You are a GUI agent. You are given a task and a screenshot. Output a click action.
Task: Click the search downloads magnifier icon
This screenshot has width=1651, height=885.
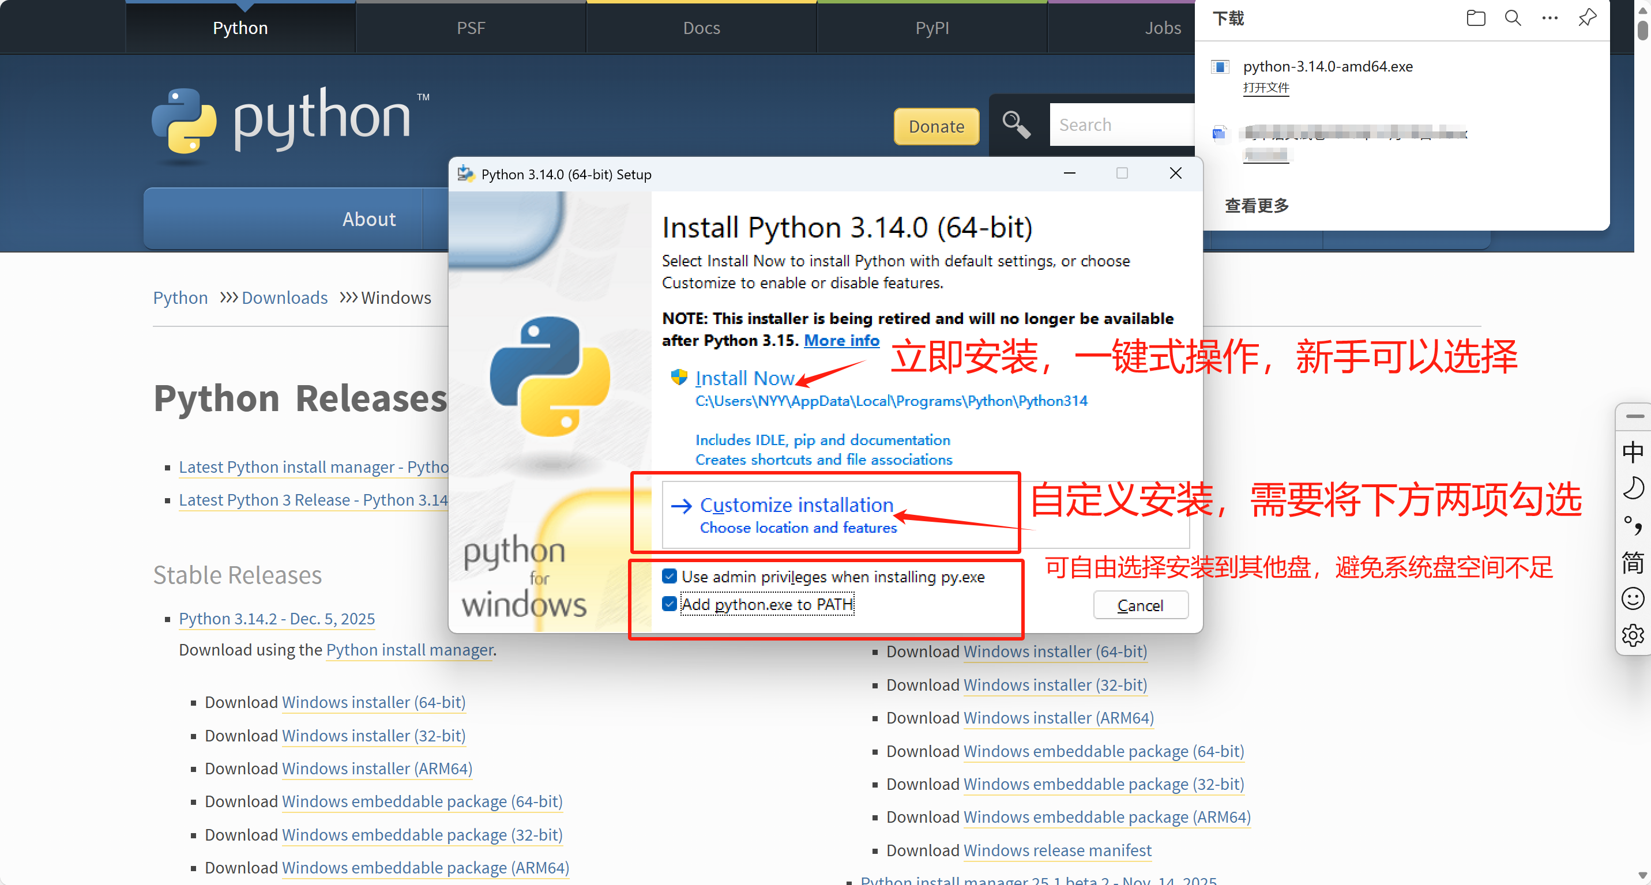(x=1513, y=18)
